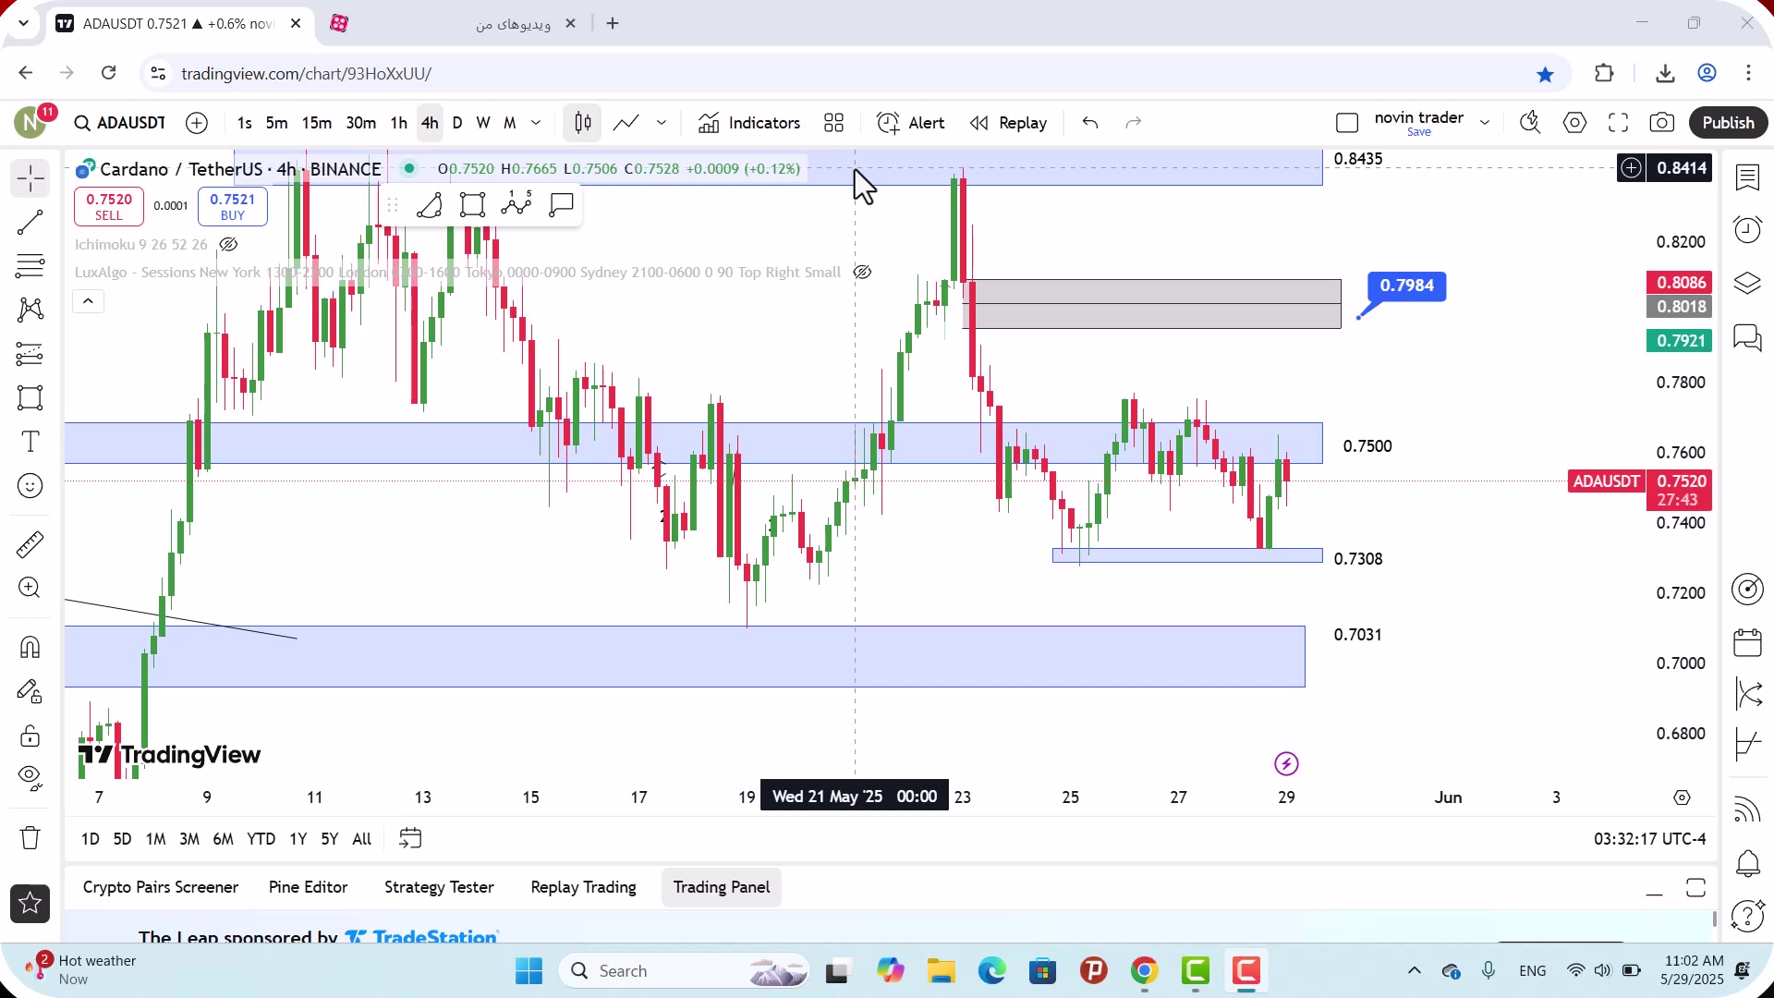Expand the line chart style dropdown arrow
1774x998 pixels.
(662, 123)
